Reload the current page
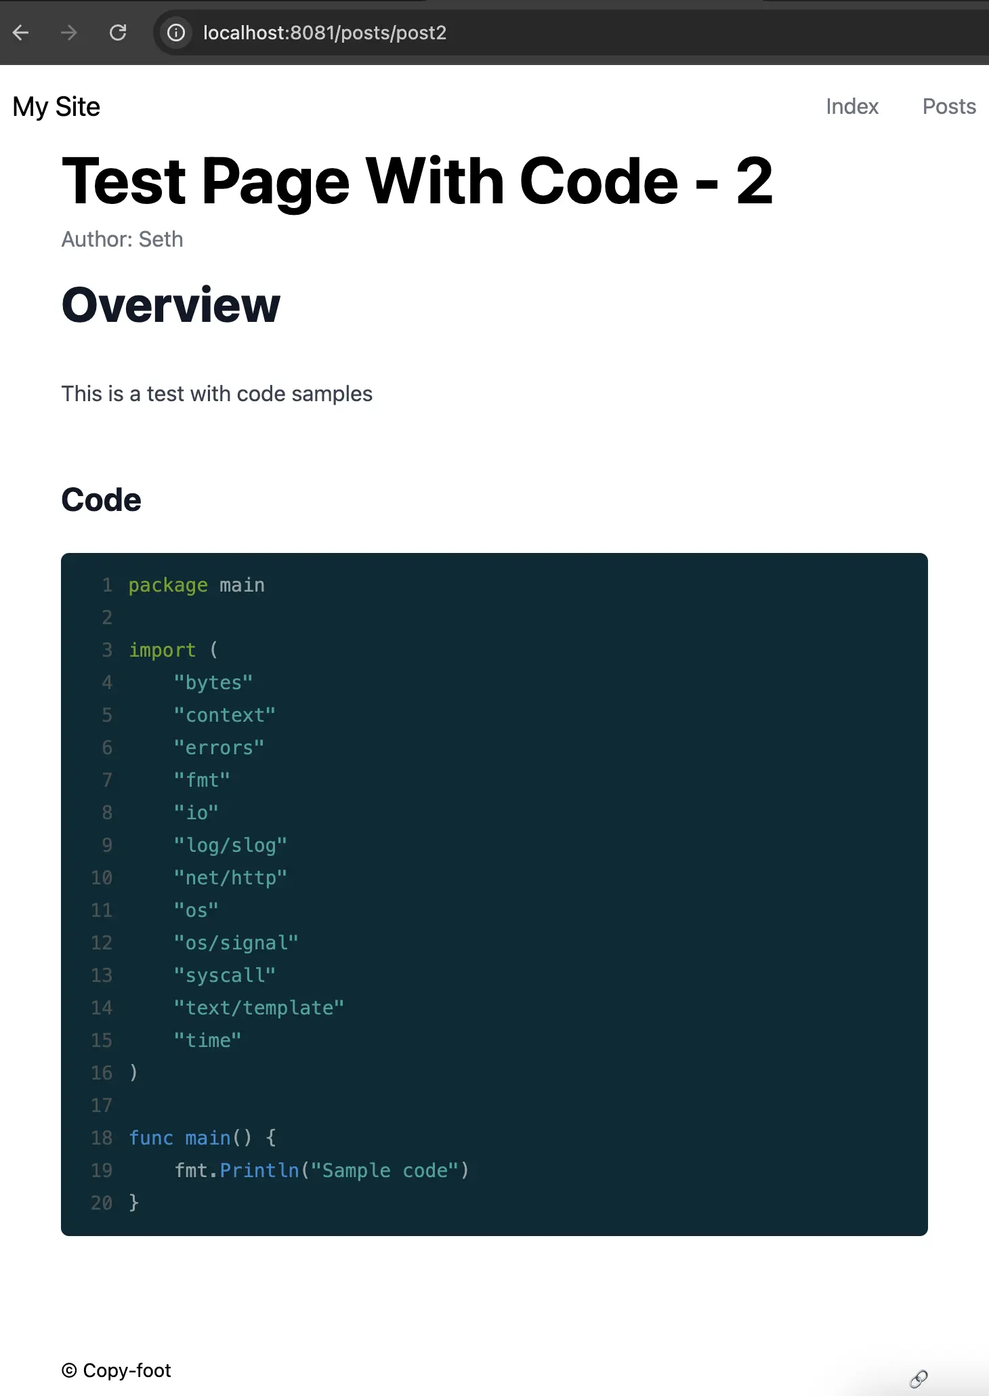This screenshot has height=1396, width=989. coord(118,33)
